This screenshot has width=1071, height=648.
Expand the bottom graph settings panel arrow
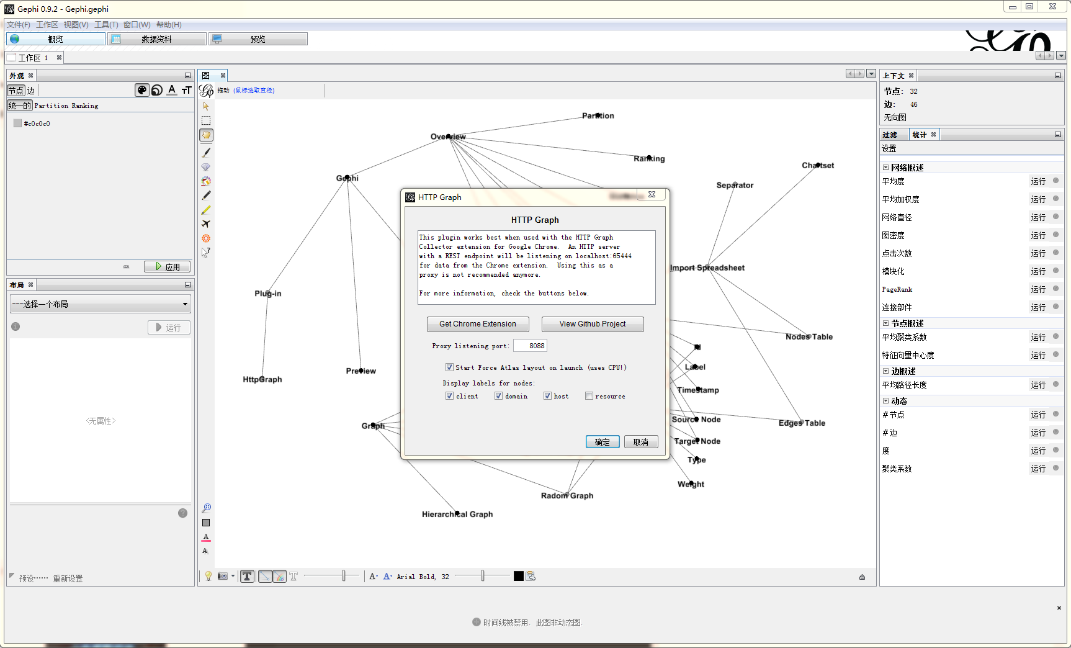(x=862, y=577)
